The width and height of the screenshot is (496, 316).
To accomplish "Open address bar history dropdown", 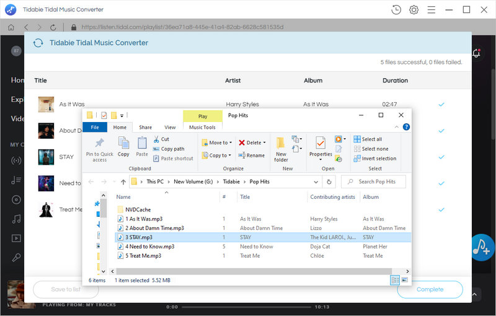I will [316, 182].
